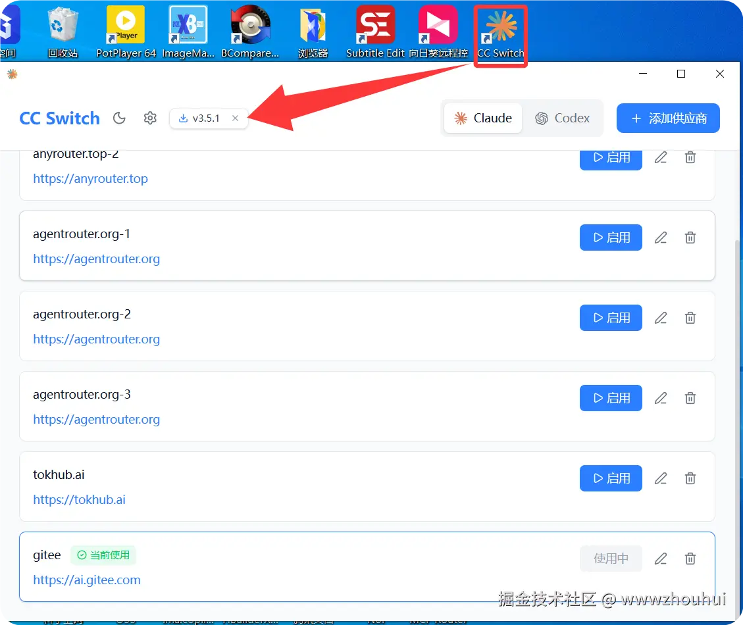Click the agentrouter.org-2 provider name
743x625 pixels.
82,314
